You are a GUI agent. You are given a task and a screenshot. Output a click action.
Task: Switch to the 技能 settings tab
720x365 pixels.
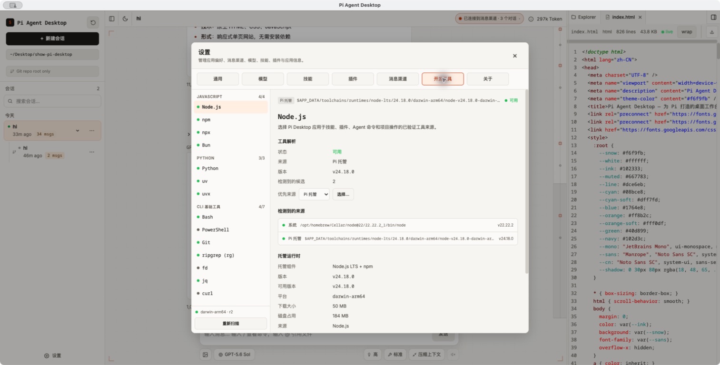click(308, 79)
